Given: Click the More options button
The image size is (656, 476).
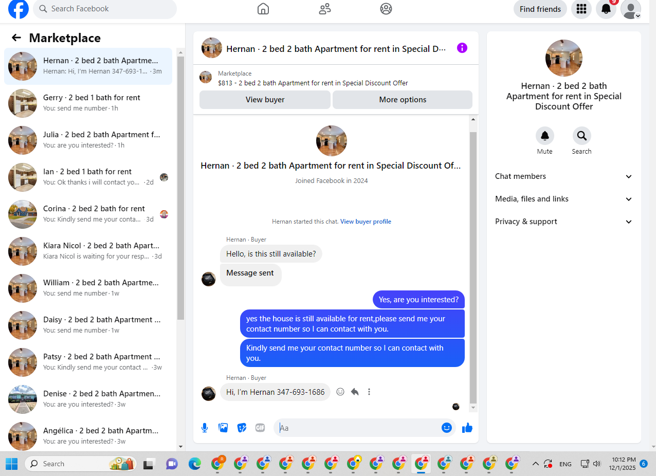Looking at the screenshot, I should pos(403,100).
